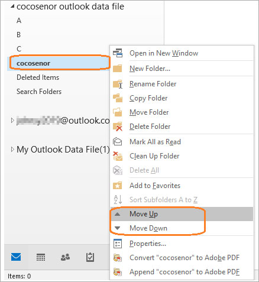This screenshot has width=259, height=282.
Task: Click the Mark All as Read envelope icon
Action: [118, 142]
